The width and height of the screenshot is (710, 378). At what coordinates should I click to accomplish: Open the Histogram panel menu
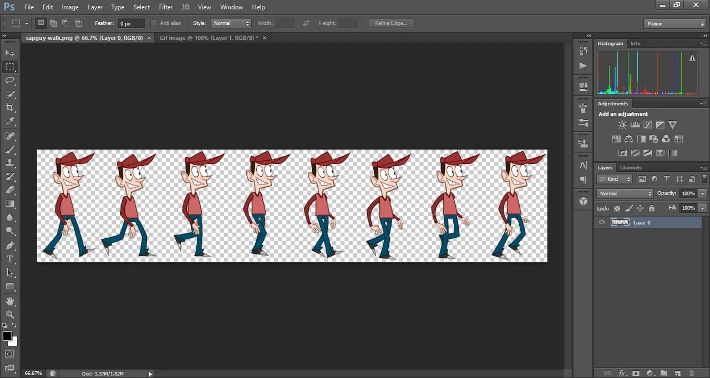click(703, 43)
